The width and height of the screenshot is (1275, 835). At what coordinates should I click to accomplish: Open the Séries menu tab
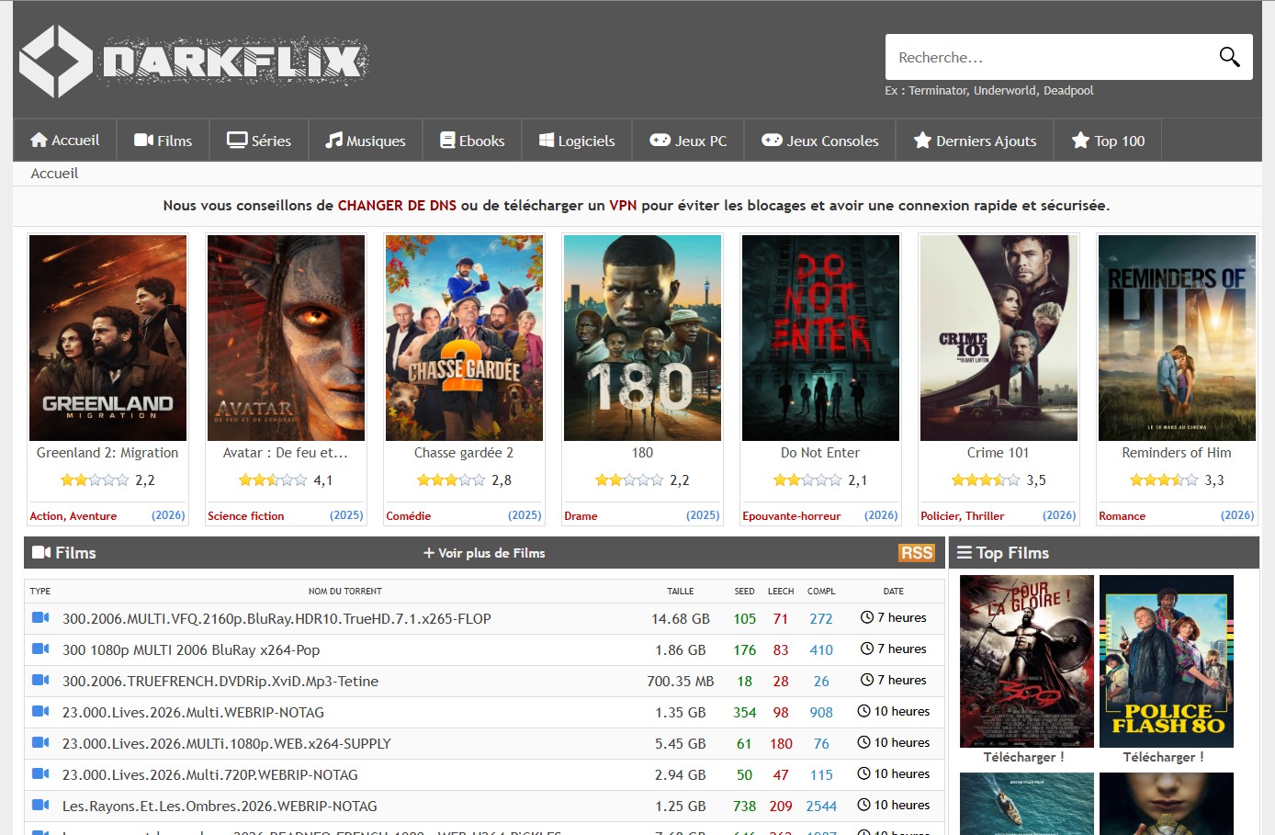pos(259,141)
